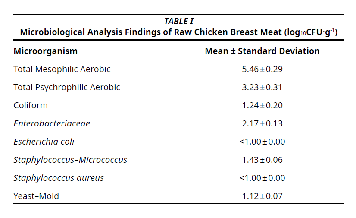Select the 1.43±0.06 value cell

(x=262, y=160)
